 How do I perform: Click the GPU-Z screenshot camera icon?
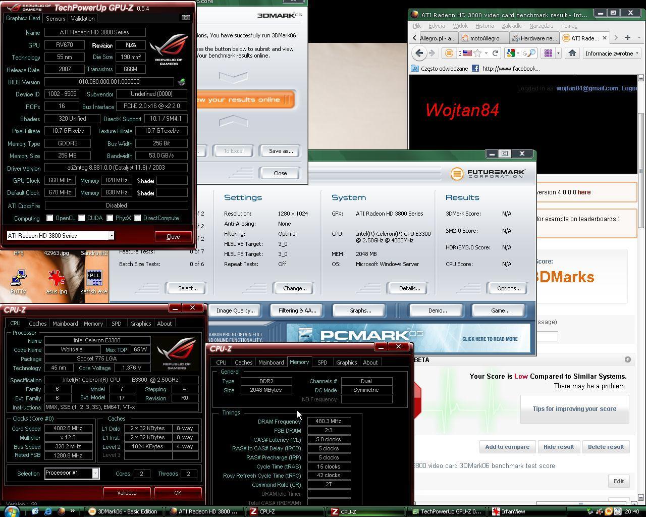(185, 18)
